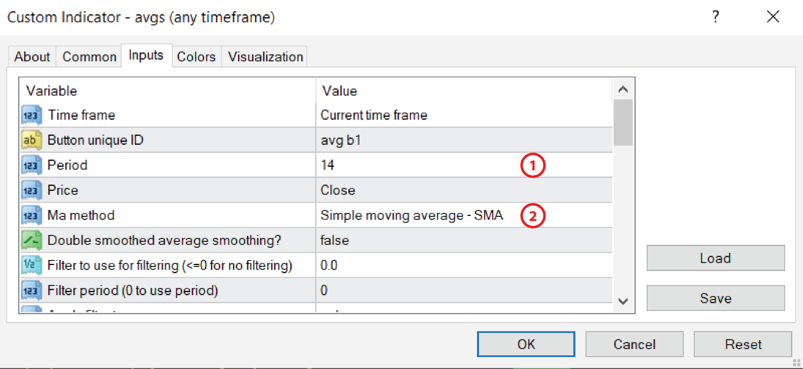Click the Cancel button

[634, 344]
